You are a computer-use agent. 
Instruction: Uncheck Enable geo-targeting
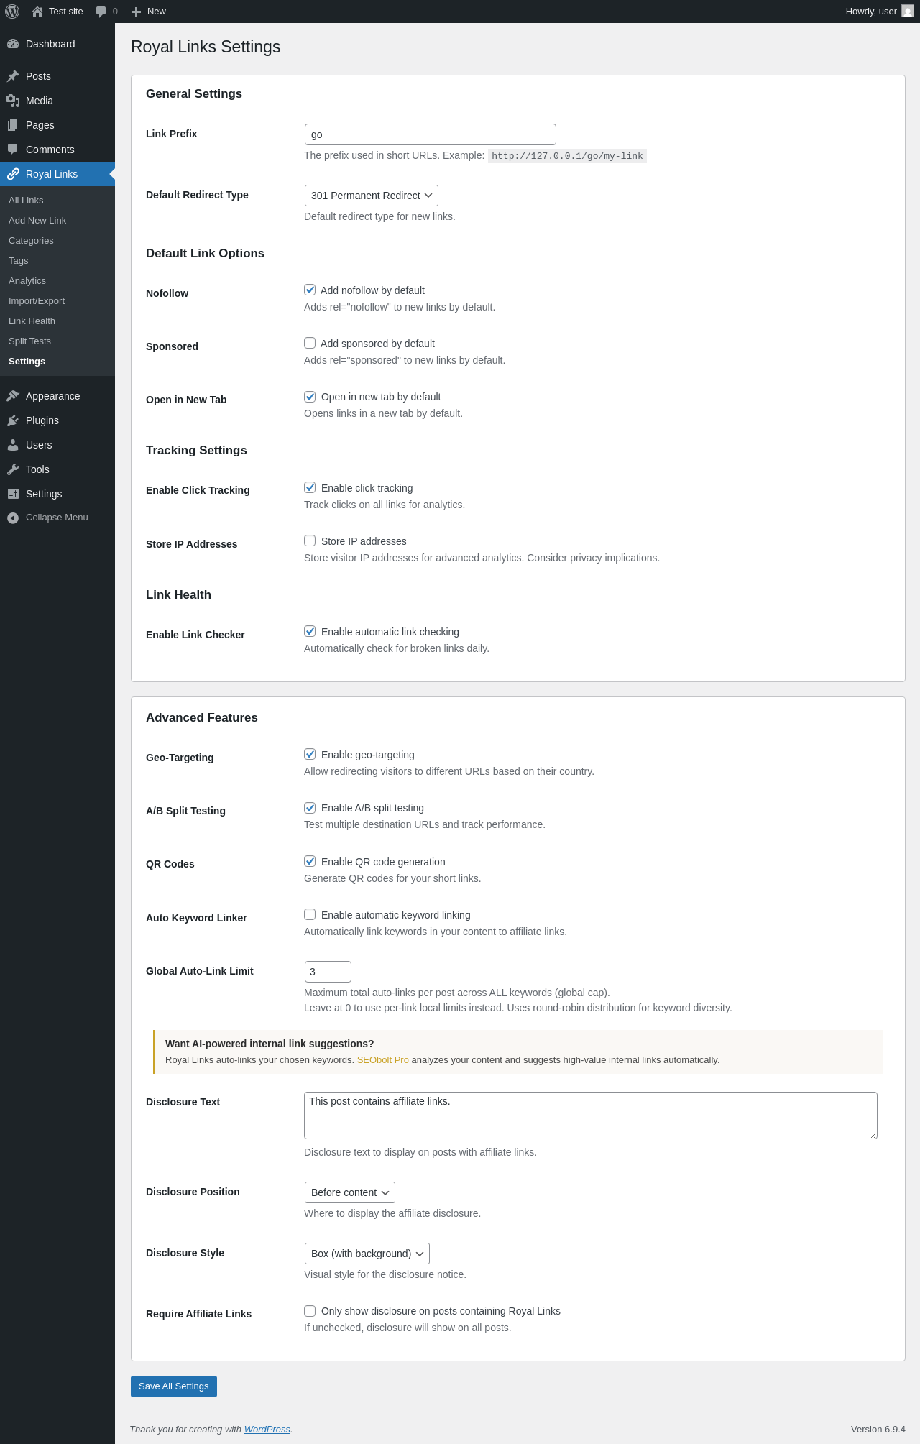point(310,754)
